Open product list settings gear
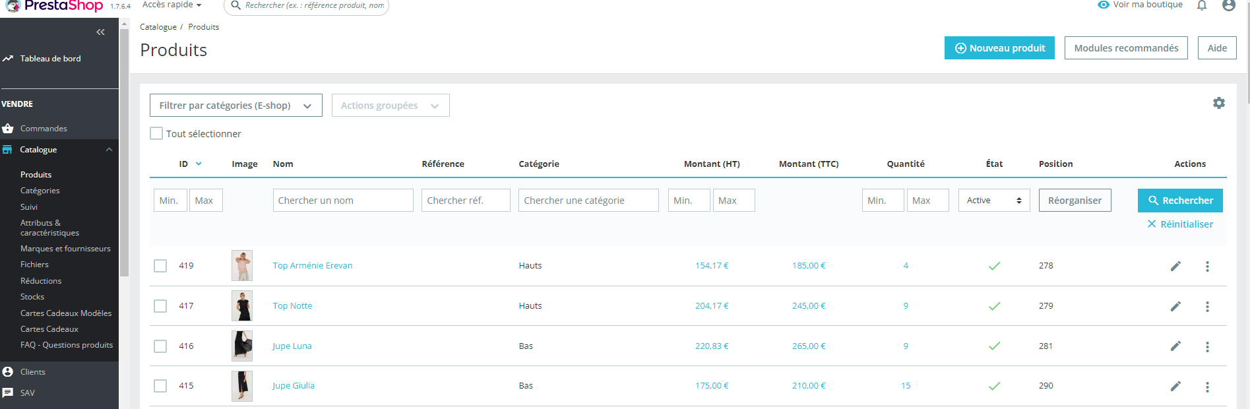The width and height of the screenshot is (1250, 409). pos(1219,103)
